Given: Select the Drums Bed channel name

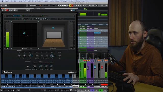Looking at the screenshot, I should [76, 86].
